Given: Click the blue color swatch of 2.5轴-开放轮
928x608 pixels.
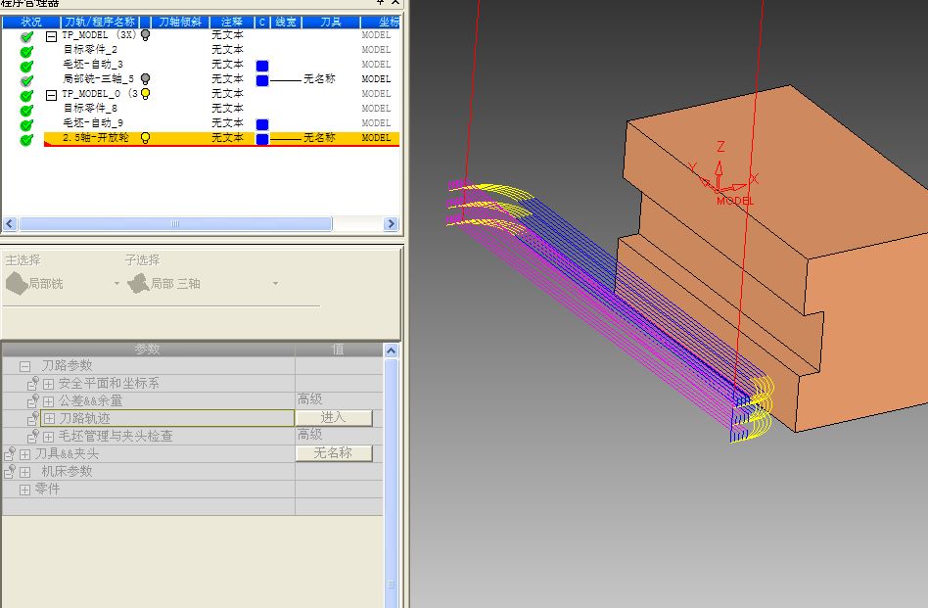Looking at the screenshot, I should pyautogui.click(x=262, y=139).
